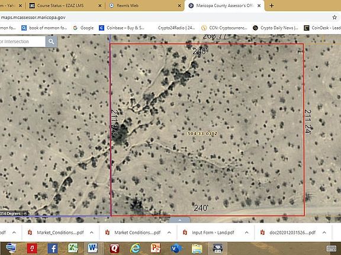
Task: Click the map search magnifier button
Action: (x=52, y=41)
